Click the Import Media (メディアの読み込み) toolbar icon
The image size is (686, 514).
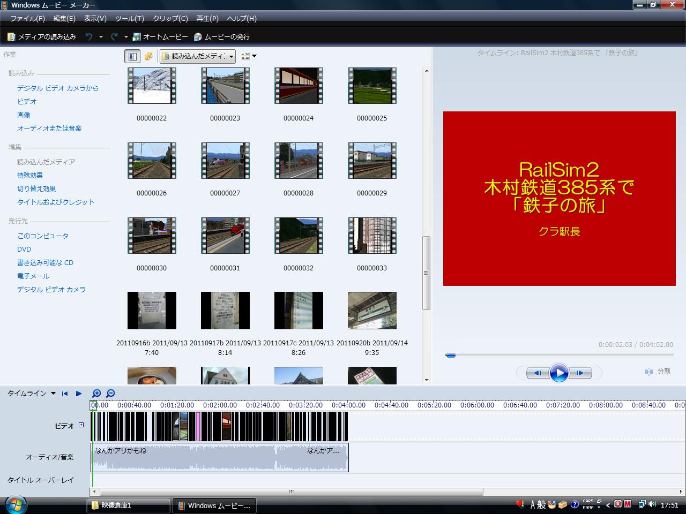(42, 37)
